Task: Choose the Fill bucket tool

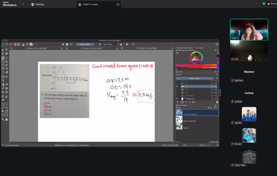Action: 3,92
